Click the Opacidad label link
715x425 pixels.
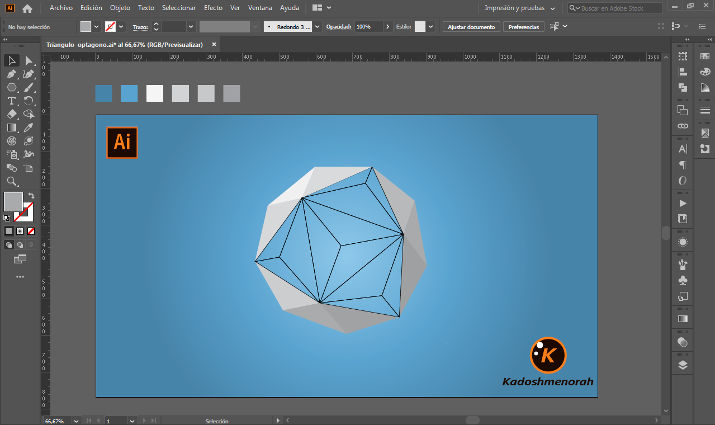[x=339, y=27]
